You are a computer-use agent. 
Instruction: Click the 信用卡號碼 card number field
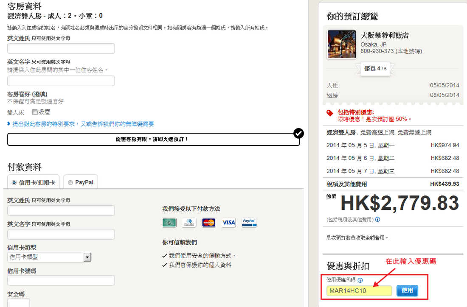(61, 280)
